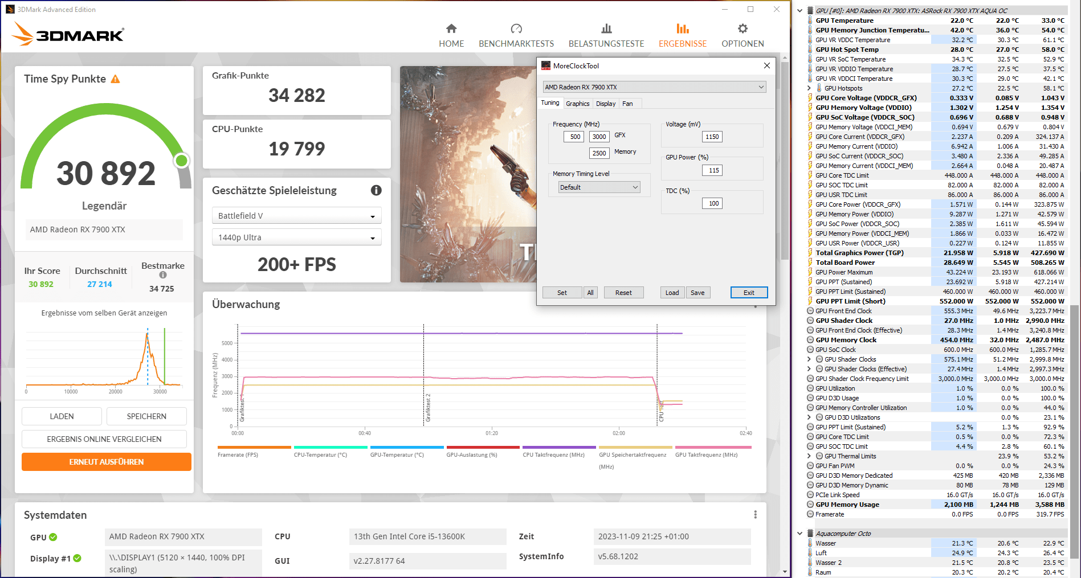Click the PCIe Link Speed sensor icon
Viewport: 1081px width, 578px height.
pyautogui.click(x=810, y=495)
